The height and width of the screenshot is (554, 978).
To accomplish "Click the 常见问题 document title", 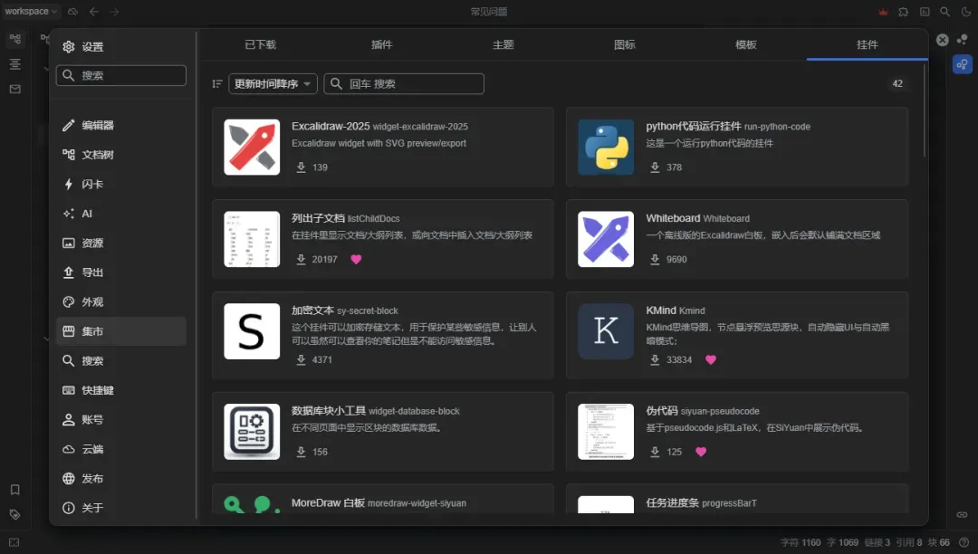I will [489, 12].
